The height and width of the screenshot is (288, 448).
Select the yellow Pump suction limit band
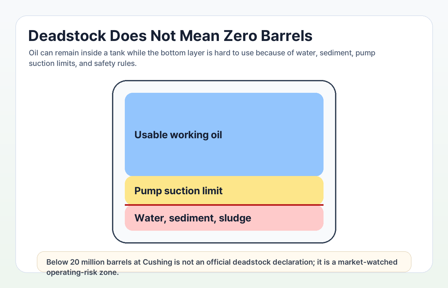(224, 190)
